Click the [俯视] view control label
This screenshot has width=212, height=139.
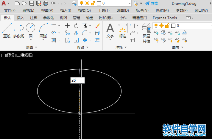(x=11, y=55)
